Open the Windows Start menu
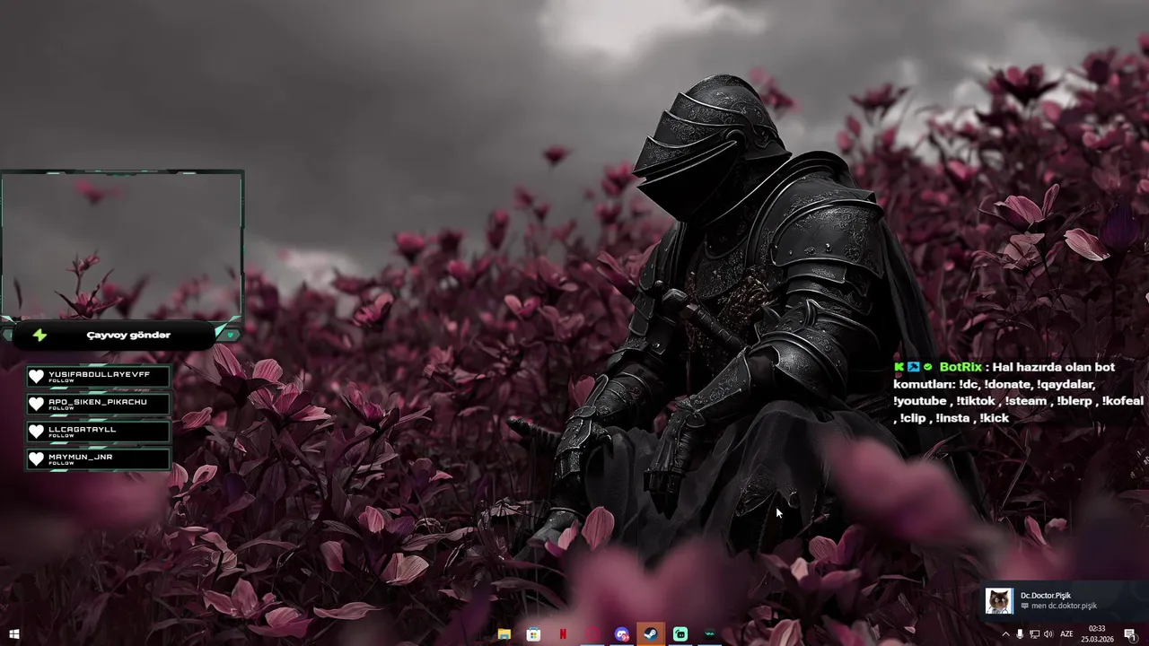Screen dimensions: 1149x646 [14, 634]
